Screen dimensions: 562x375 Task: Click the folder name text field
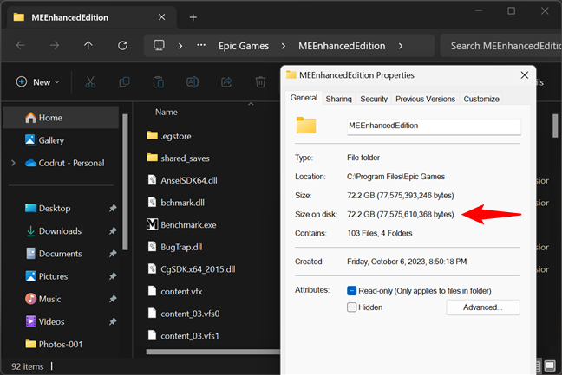432,126
